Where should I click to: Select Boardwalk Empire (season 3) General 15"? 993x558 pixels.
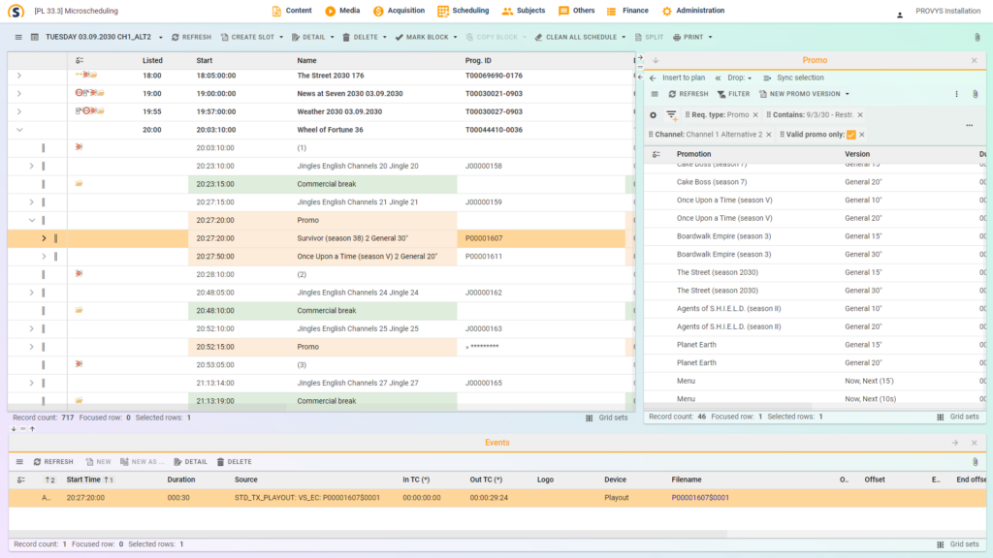click(816, 236)
